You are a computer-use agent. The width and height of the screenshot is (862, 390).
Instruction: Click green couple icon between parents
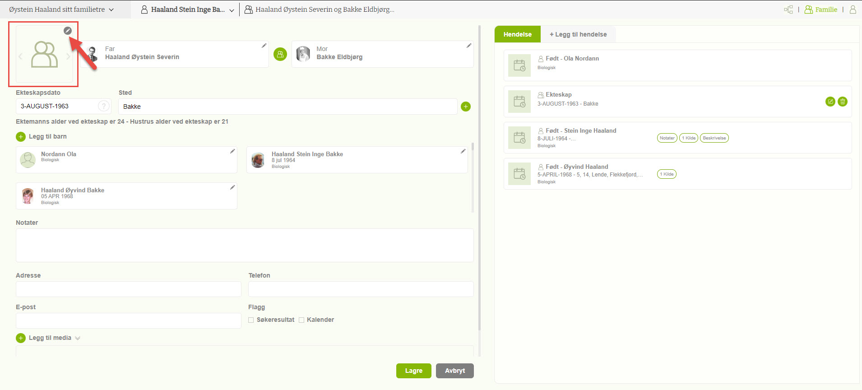280,55
